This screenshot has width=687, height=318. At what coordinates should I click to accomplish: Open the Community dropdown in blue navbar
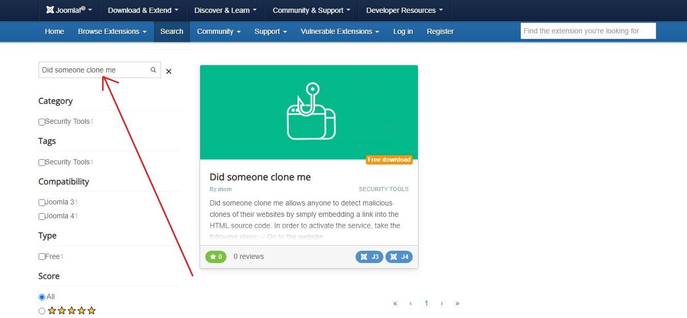click(219, 31)
